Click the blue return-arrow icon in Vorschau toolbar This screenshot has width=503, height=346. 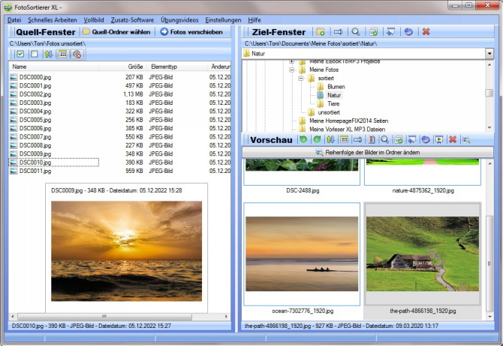pos(412,139)
